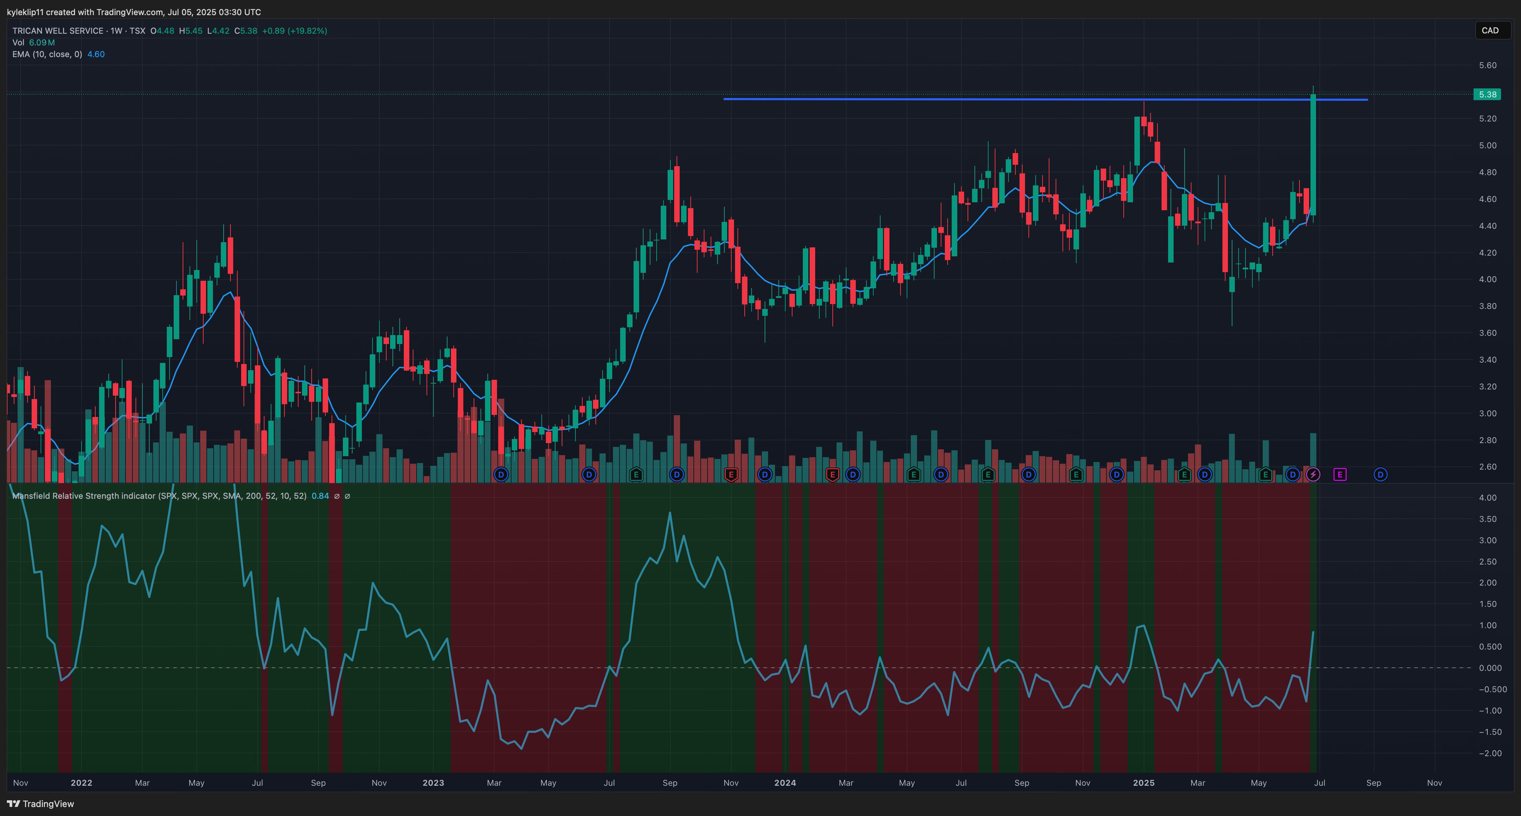The image size is (1521, 816).
Task: Click the 5.60 price scale label
Action: point(1487,65)
